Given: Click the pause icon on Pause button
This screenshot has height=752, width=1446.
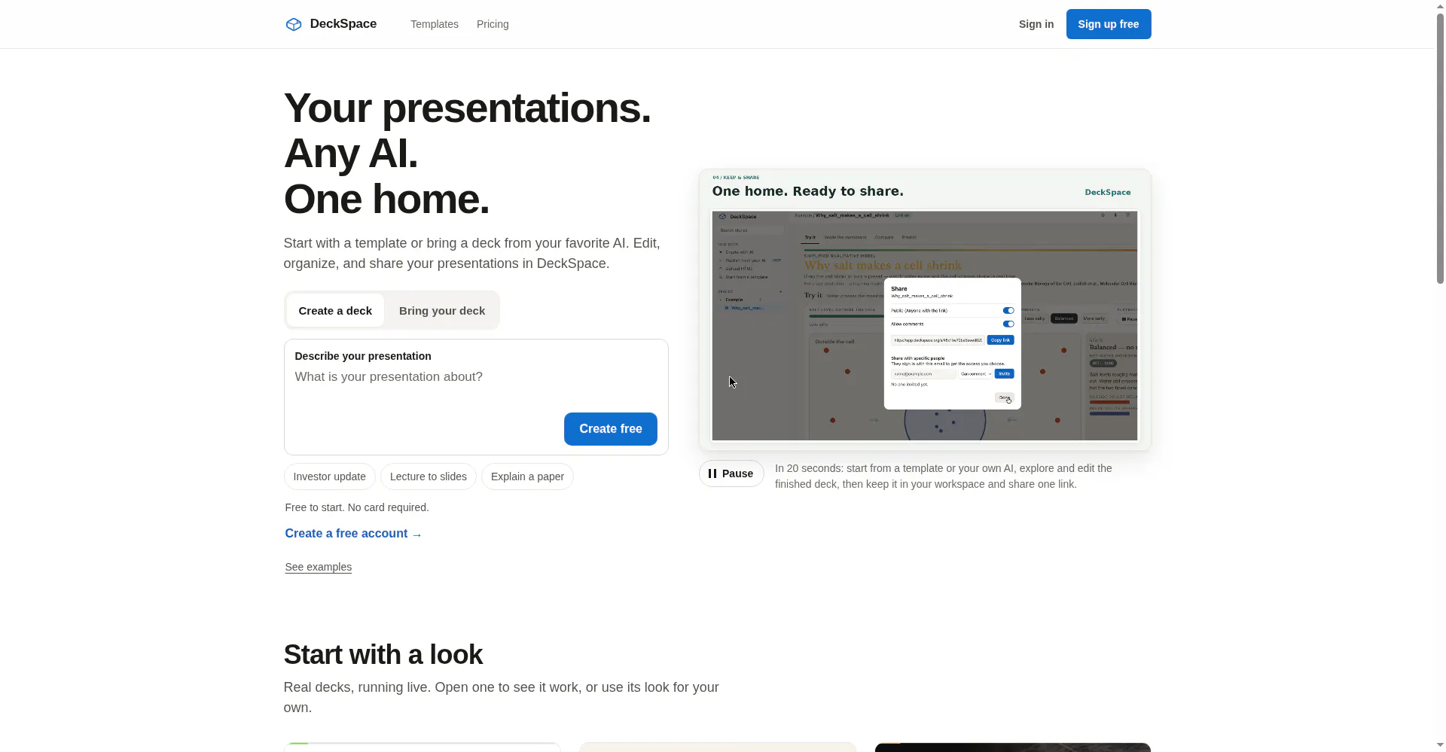Looking at the screenshot, I should 712,473.
